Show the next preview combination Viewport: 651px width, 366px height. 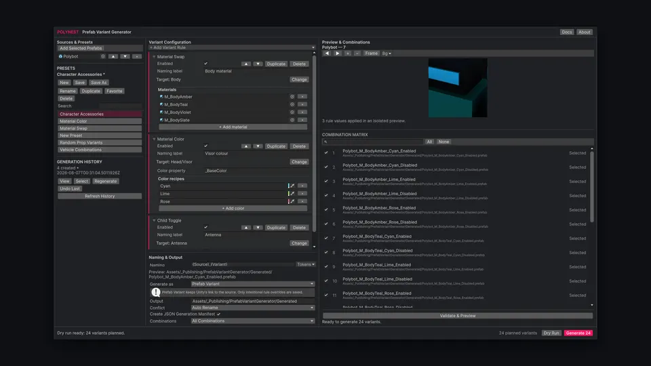pos(337,54)
